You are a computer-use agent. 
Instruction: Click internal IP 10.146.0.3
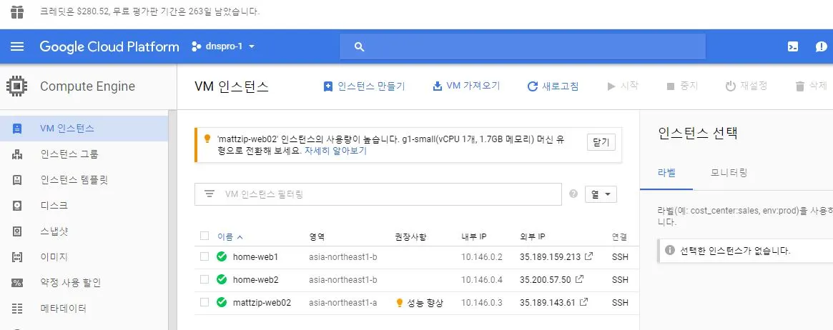481,302
